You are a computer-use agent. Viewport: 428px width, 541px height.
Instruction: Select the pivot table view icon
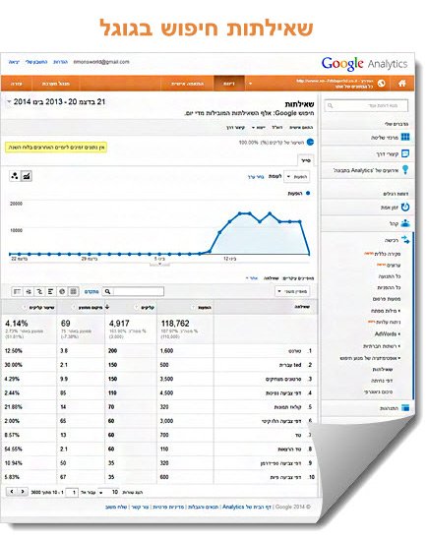[x=17, y=292]
